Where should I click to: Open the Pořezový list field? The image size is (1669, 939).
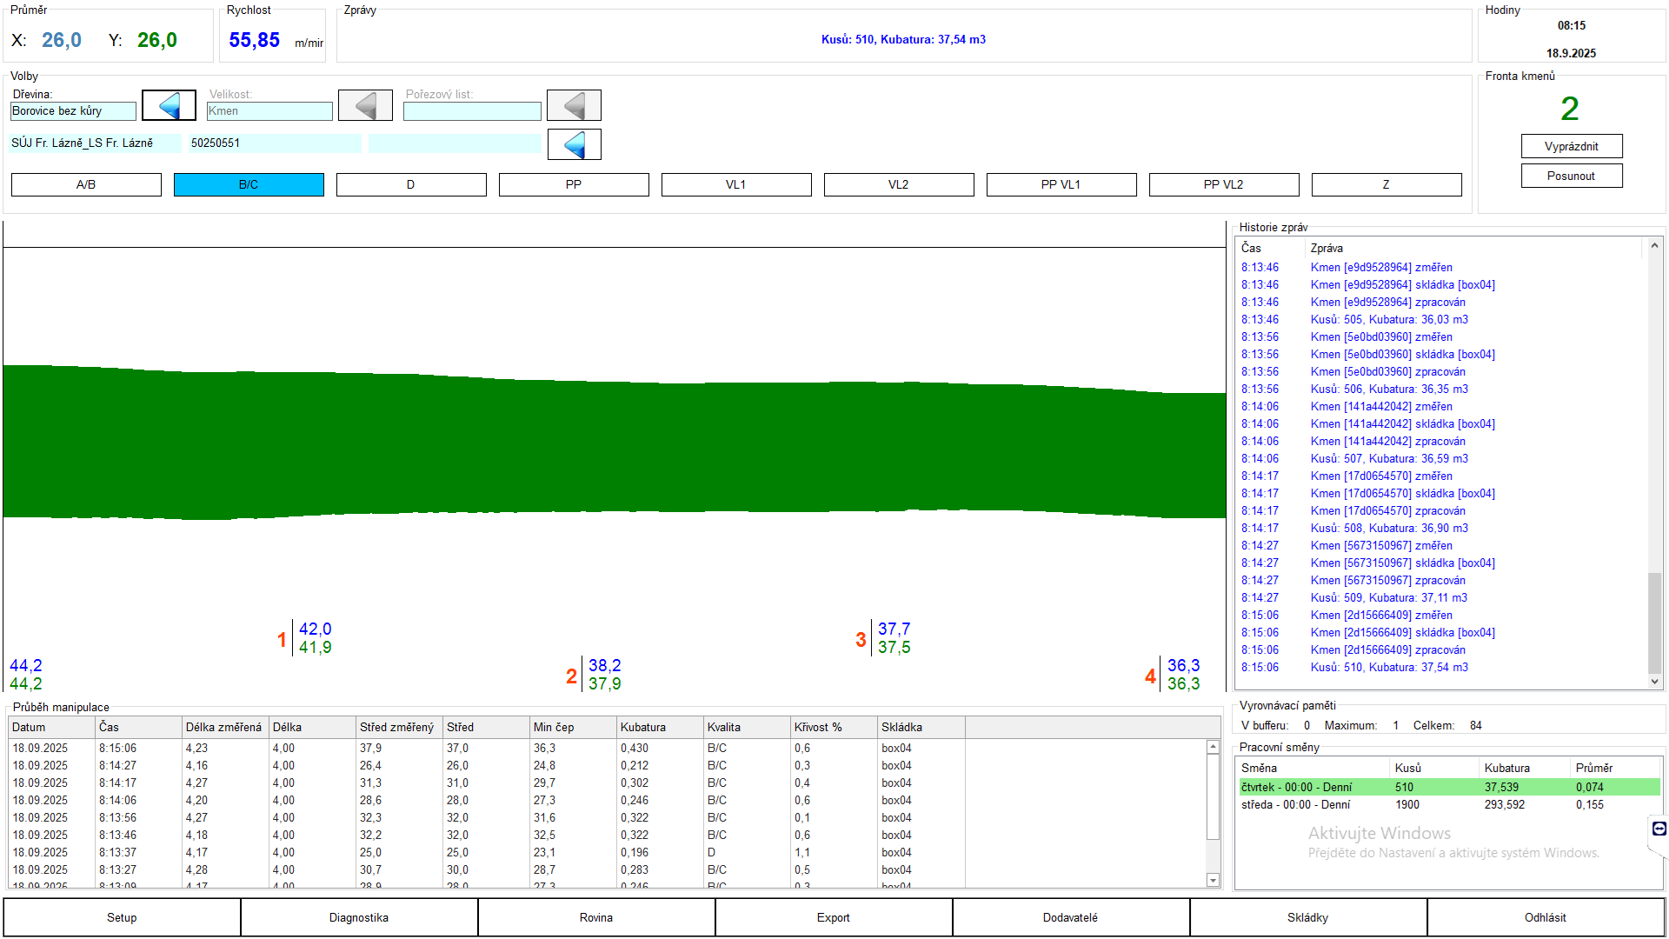tap(472, 111)
